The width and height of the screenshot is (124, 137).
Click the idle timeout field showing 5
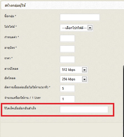tap(67, 89)
